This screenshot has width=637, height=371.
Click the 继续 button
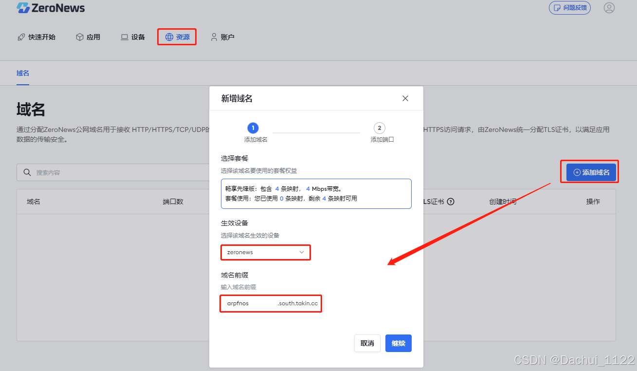click(399, 343)
